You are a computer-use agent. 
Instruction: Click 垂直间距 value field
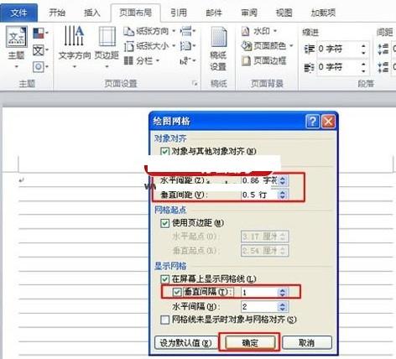(259, 195)
